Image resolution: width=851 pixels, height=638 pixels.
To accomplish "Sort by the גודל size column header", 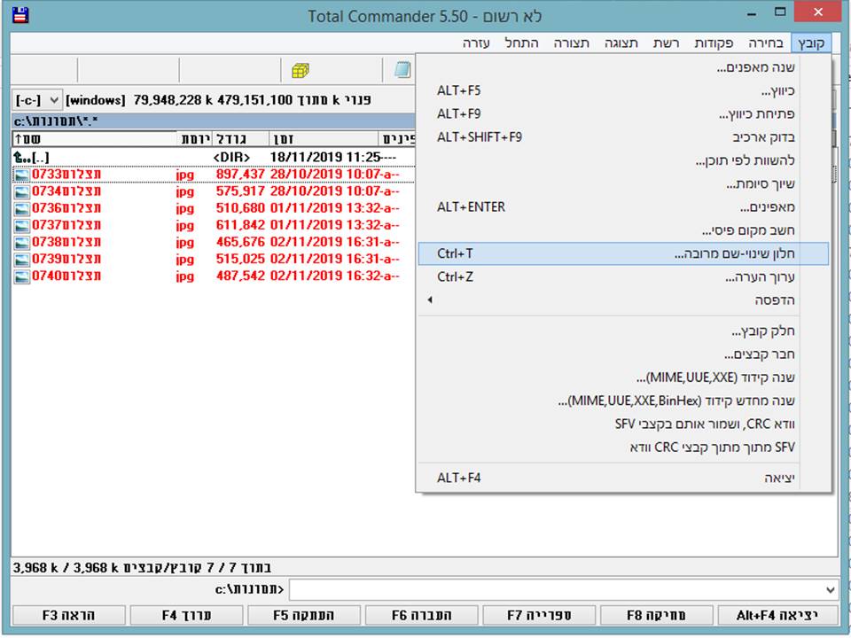I will tap(241, 139).
